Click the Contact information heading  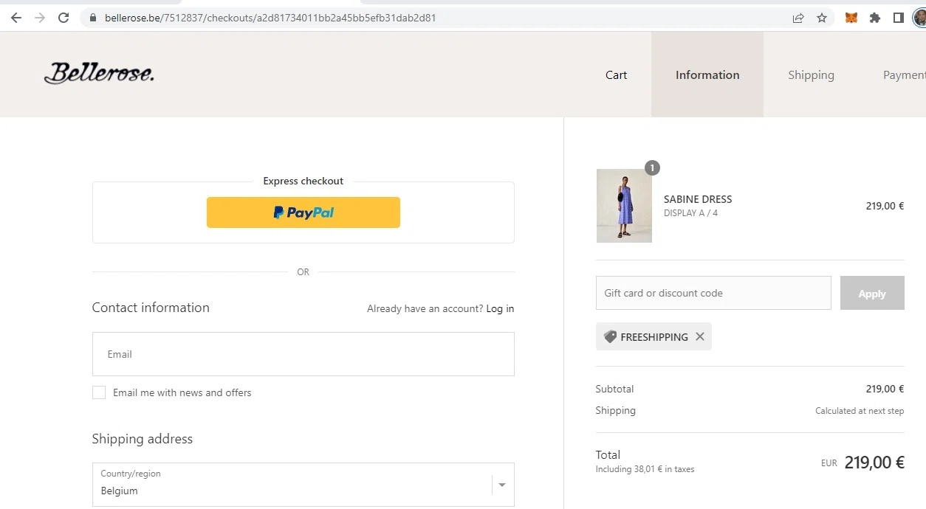coord(151,308)
